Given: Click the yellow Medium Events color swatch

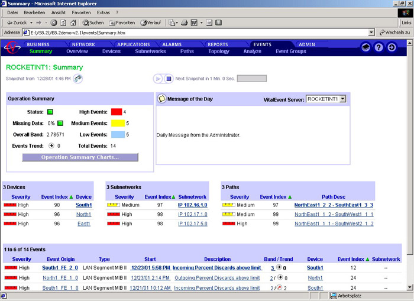Looking at the screenshot, I should pos(118,123).
